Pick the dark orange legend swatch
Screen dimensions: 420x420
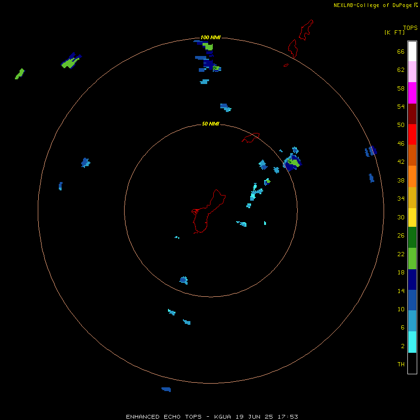[412, 155]
